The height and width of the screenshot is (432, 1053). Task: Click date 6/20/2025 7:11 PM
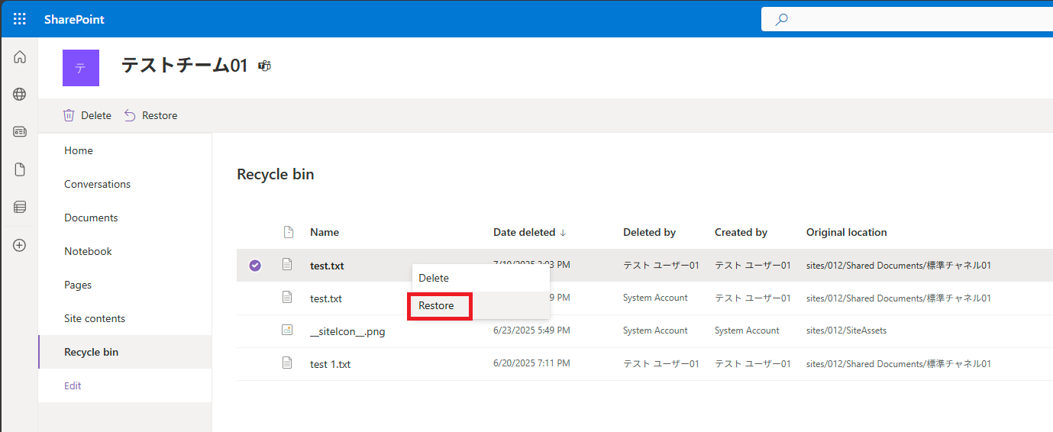coord(531,363)
